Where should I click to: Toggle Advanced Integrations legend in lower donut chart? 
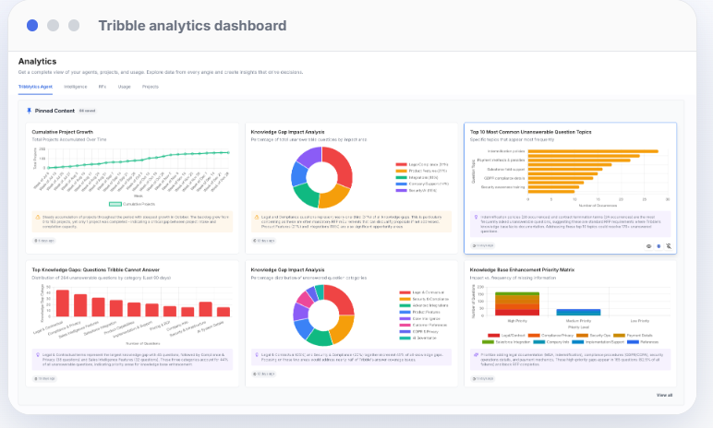[424, 305]
